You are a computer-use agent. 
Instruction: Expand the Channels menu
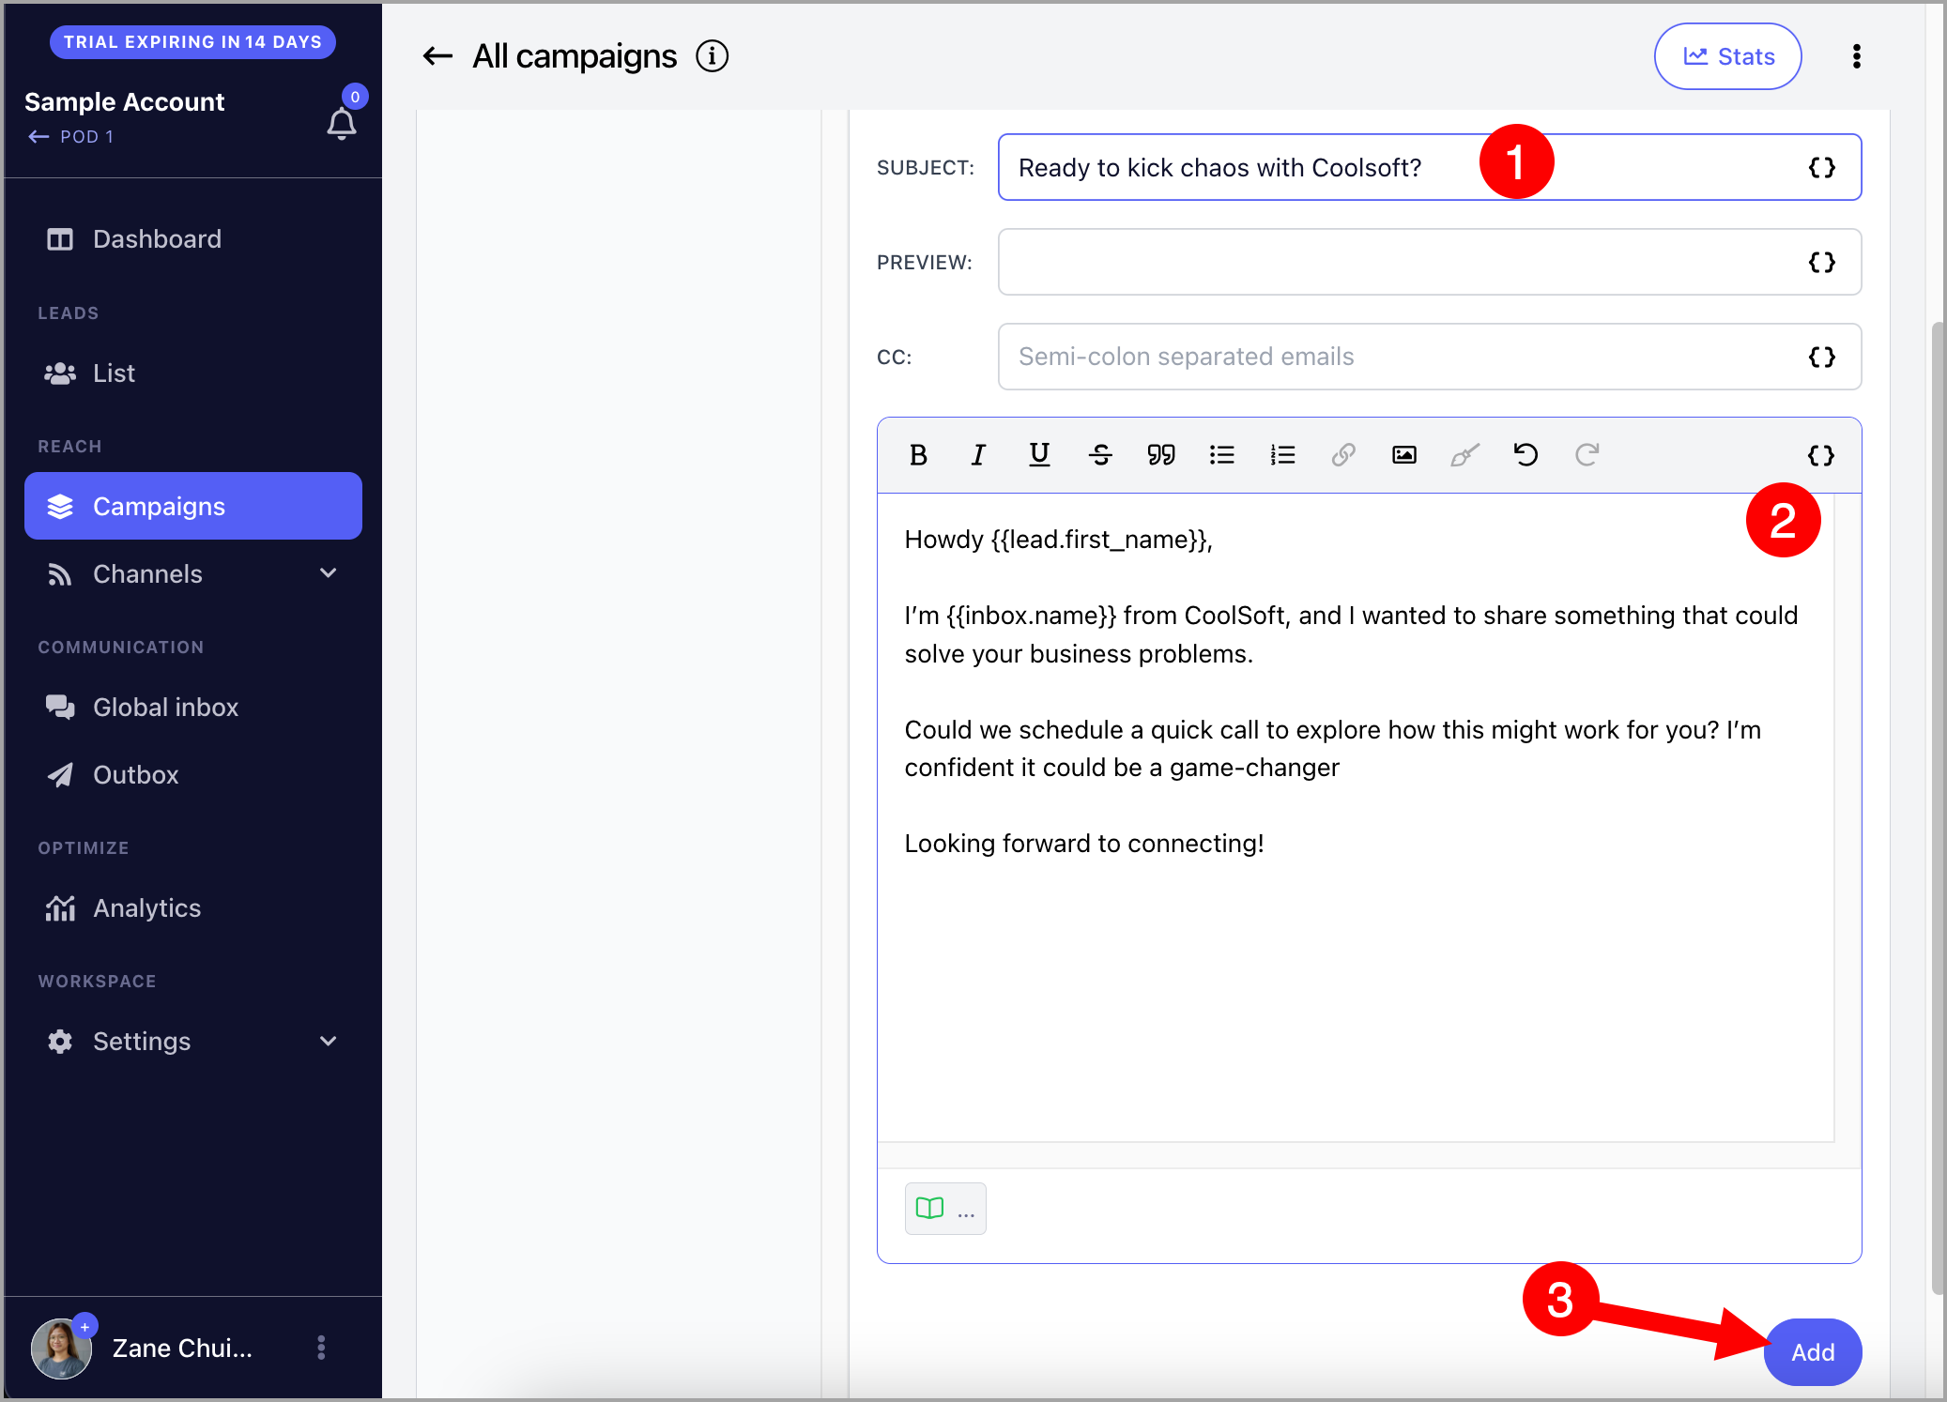pyautogui.click(x=193, y=573)
